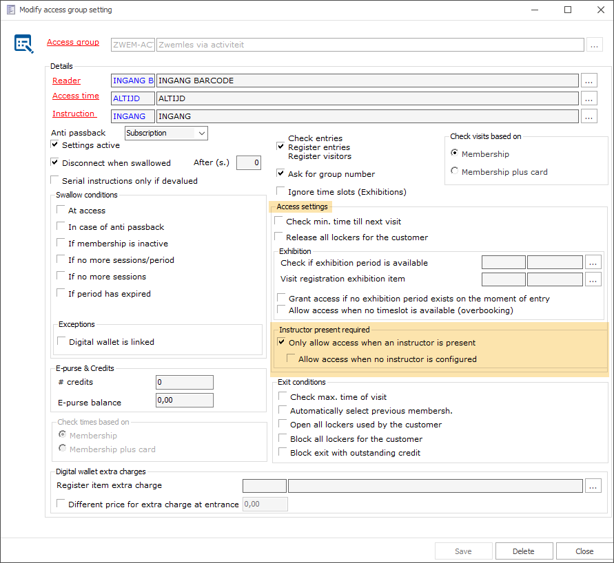Click the Reader link label
614x563 pixels.
67,81
